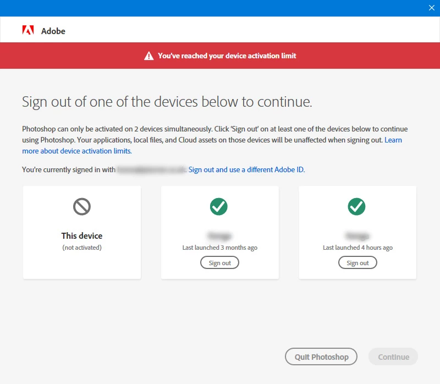440x384 pixels.
Task: Click the red Adobe logo icon
Action: 28,30
